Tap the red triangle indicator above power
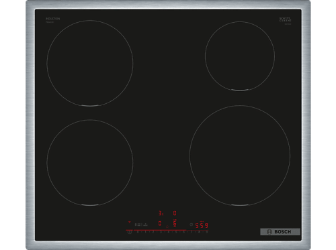 click(130, 222)
